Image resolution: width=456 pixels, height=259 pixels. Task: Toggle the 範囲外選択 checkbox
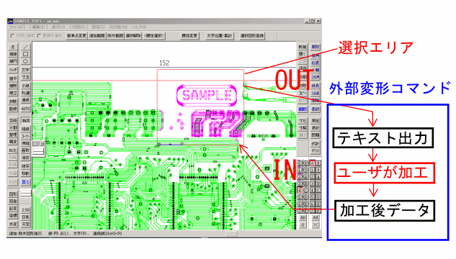pyautogui.click(x=39, y=36)
